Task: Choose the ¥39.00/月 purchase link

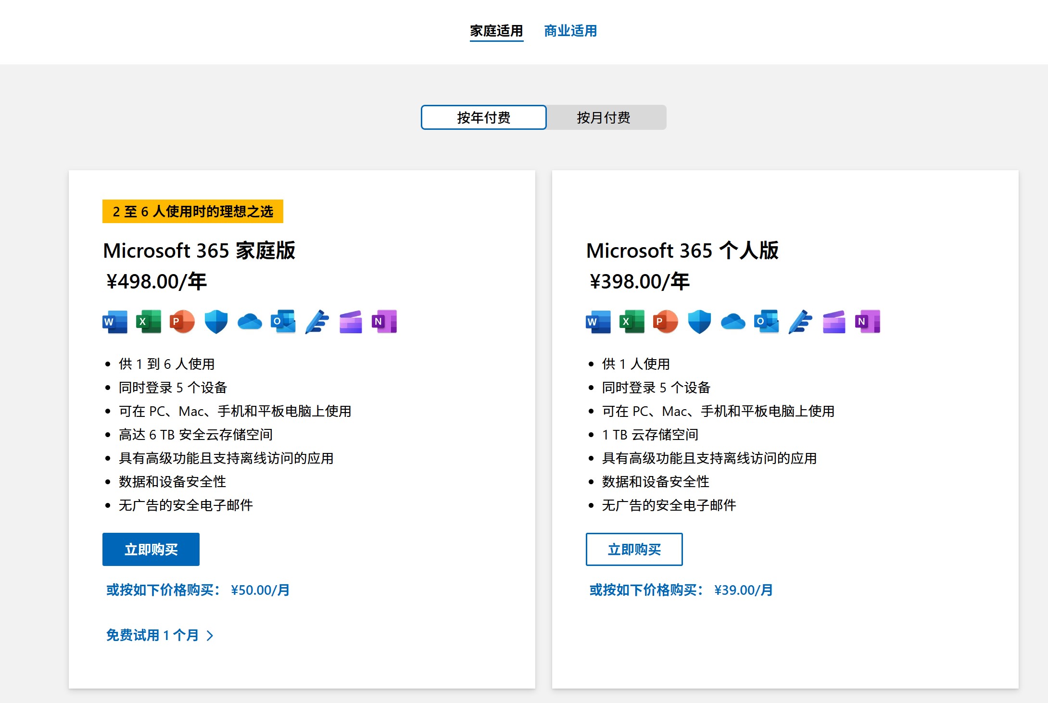Action: 682,590
